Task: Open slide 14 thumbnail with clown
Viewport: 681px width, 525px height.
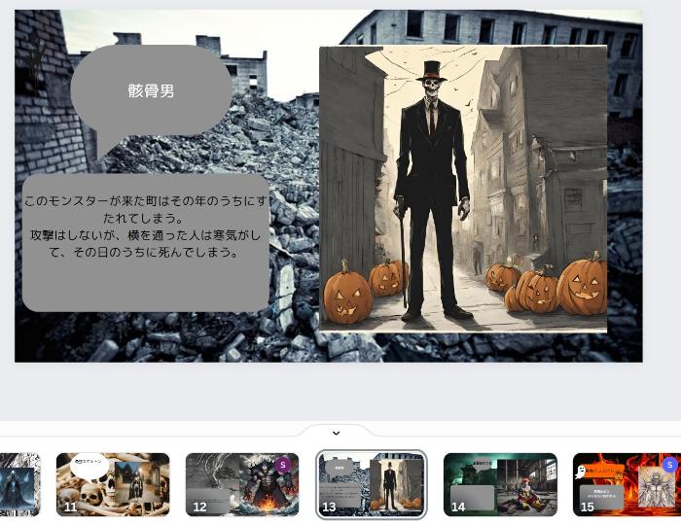Action: click(x=500, y=484)
